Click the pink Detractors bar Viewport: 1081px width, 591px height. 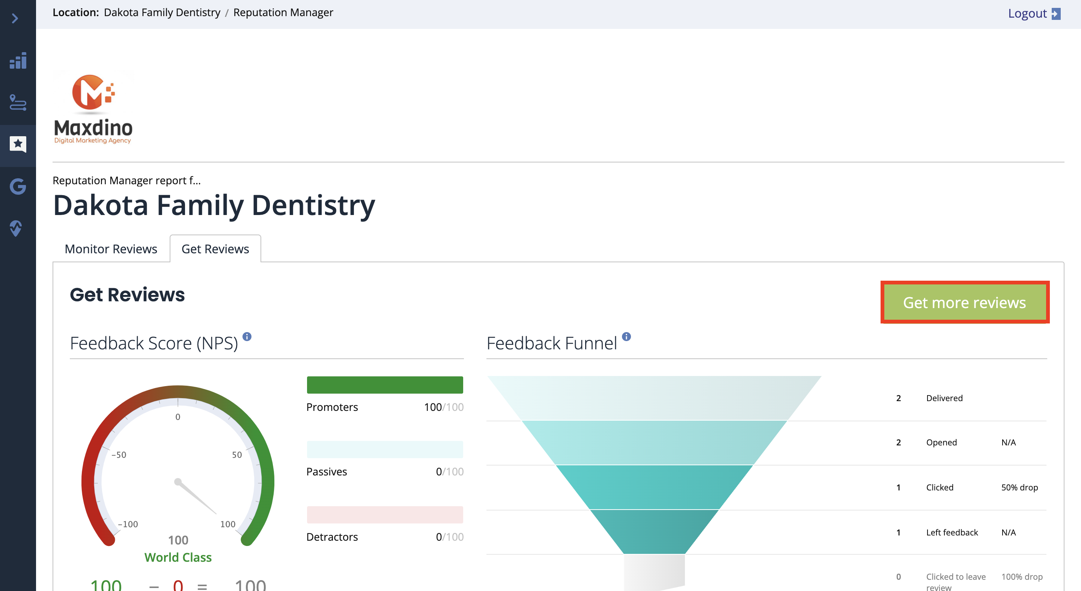[x=385, y=515]
